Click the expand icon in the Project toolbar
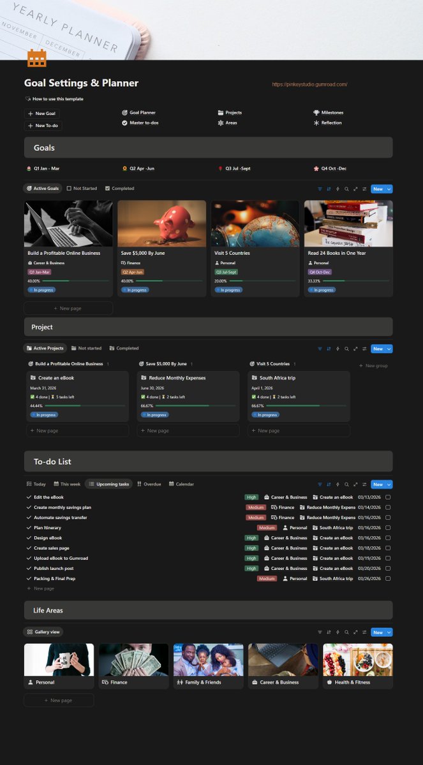The width and height of the screenshot is (423, 765). 355,349
